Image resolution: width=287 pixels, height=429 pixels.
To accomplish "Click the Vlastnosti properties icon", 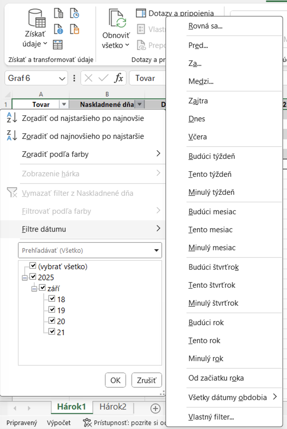I will click(x=141, y=29).
